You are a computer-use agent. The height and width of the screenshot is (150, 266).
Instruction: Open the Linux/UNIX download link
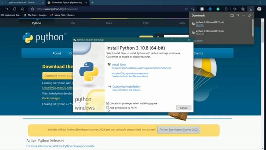click(x=49, y=88)
